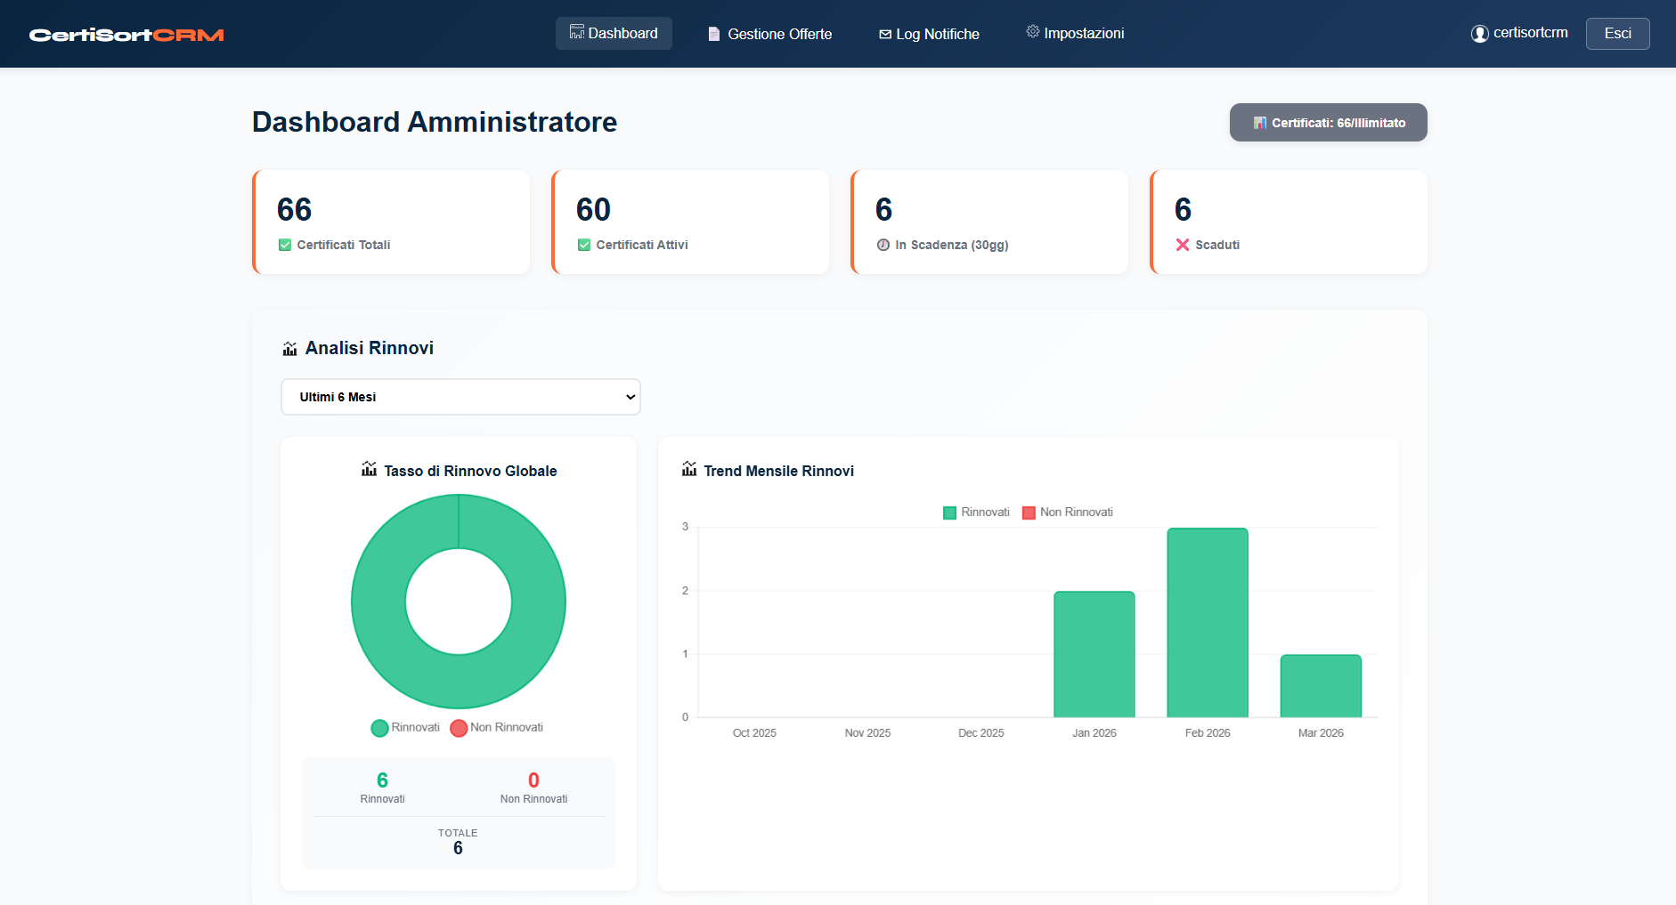Click the Log Notifiche envelope icon

pyautogui.click(x=883, y=33)
